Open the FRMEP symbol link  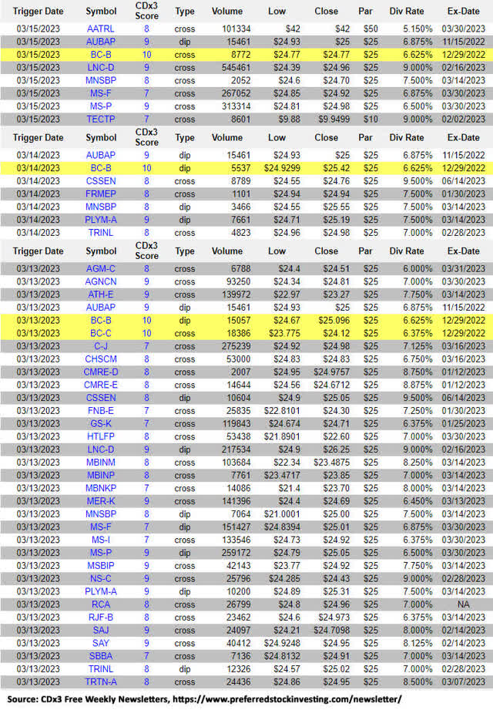pyautogui.click(x=100, y=194)
